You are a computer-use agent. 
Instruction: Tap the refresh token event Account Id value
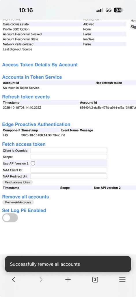[108, 108]
